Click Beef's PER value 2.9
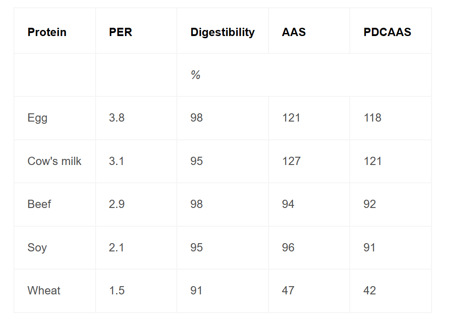 coord(116,204)
